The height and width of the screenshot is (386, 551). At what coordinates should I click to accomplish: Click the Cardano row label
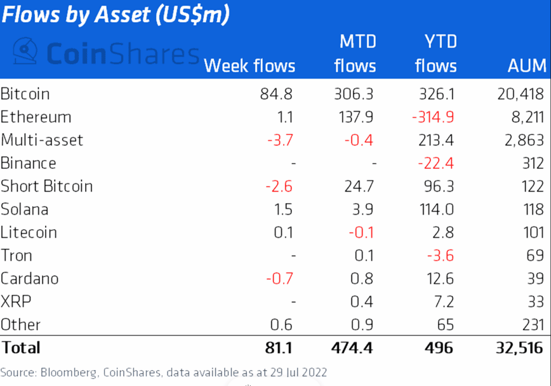30,278
